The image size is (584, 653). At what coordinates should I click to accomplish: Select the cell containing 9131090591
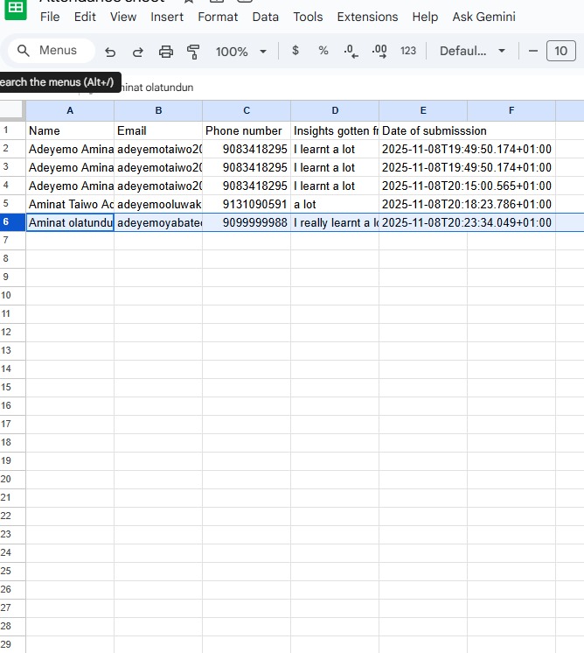(x=247, y=204)
